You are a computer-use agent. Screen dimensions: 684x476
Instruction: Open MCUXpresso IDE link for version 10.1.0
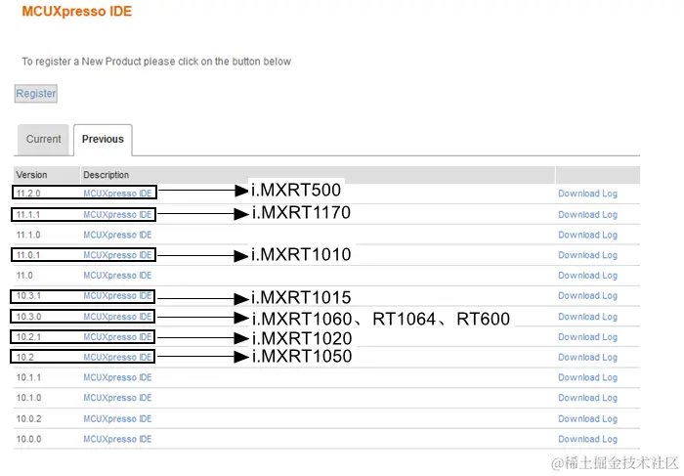point(117,398)
